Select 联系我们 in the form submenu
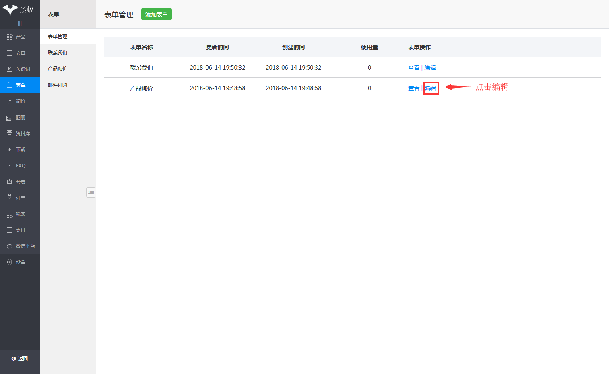 point(58,53)
